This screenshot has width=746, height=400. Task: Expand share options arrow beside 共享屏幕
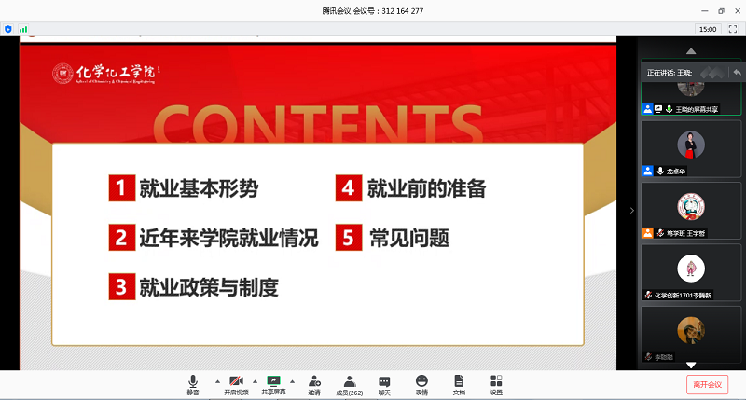point(292,381)
